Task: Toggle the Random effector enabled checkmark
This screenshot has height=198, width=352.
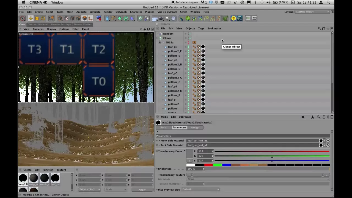Action: tap(190, 34)
